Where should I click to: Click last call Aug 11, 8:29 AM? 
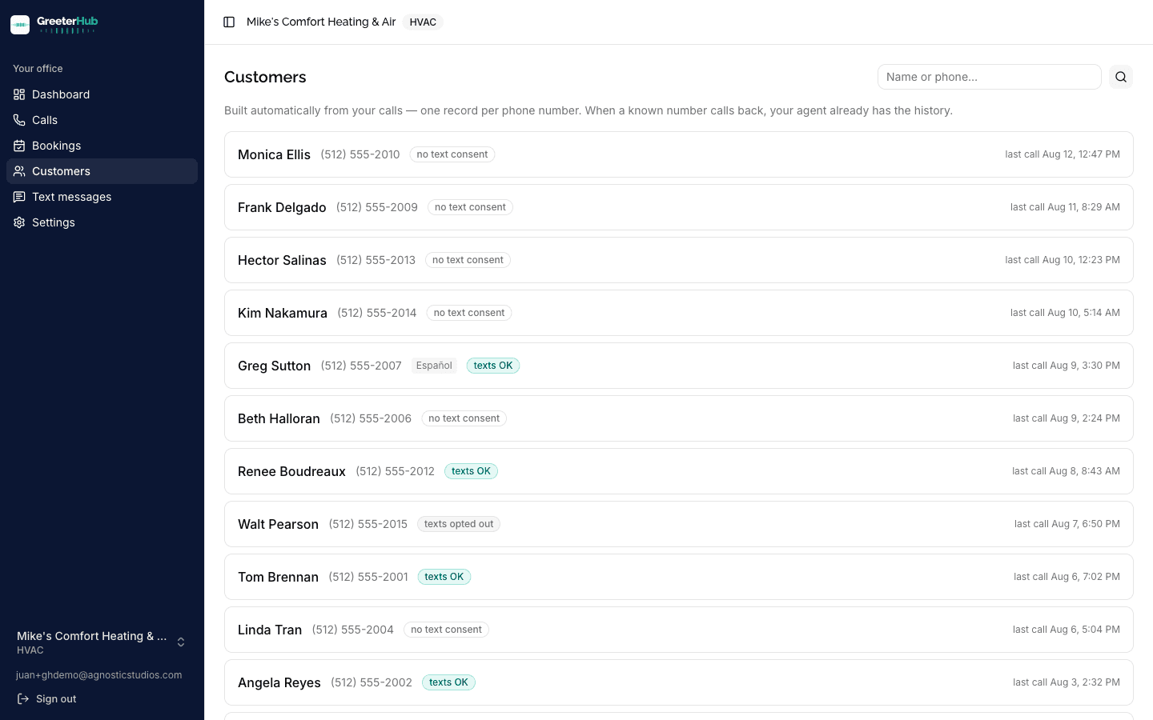[x=1065, y=207]
